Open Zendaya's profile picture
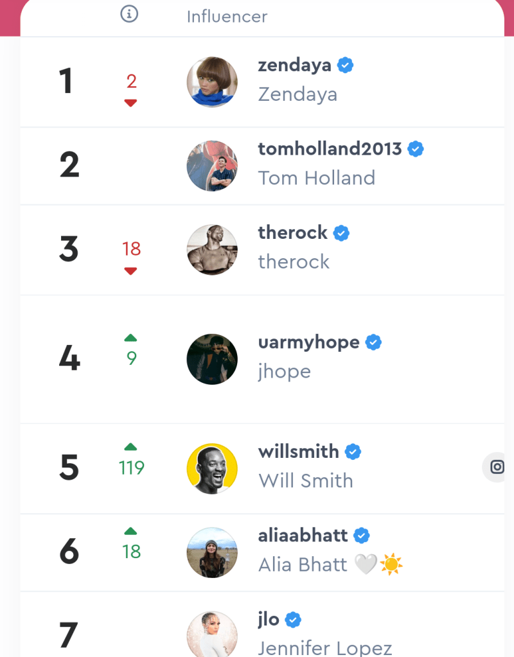The image size is (514, 657). pos(212,82)
